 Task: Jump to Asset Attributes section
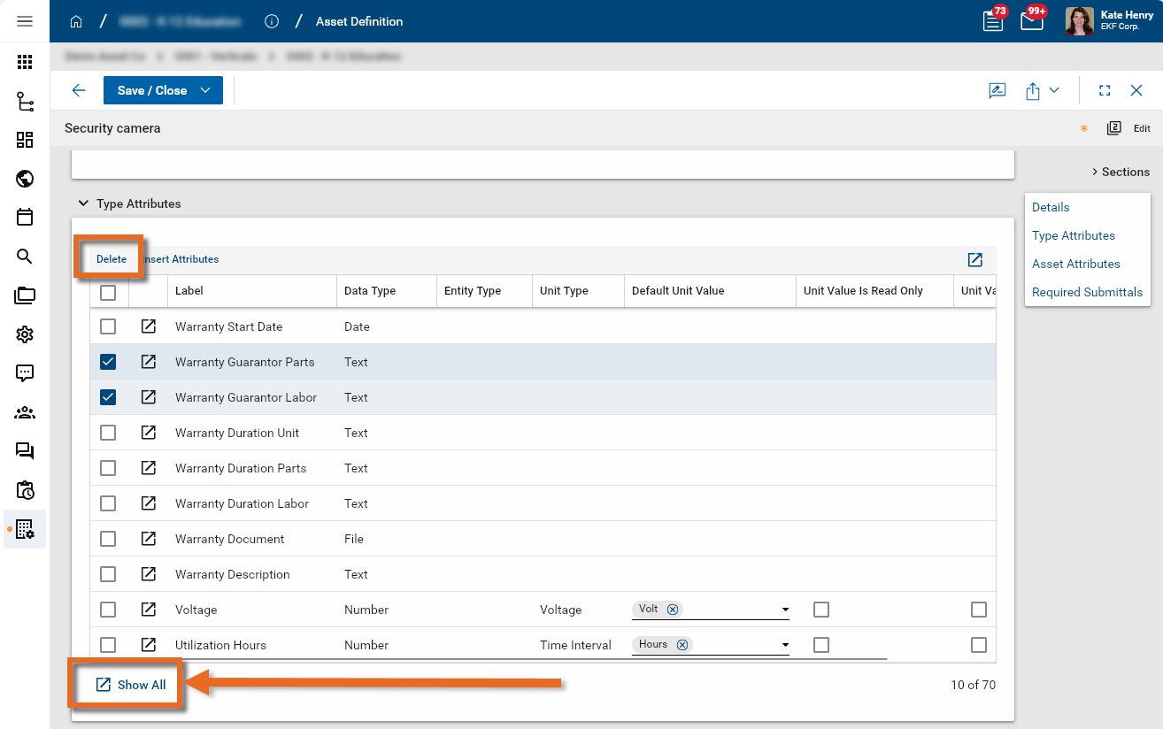(x=1075, y=264)
